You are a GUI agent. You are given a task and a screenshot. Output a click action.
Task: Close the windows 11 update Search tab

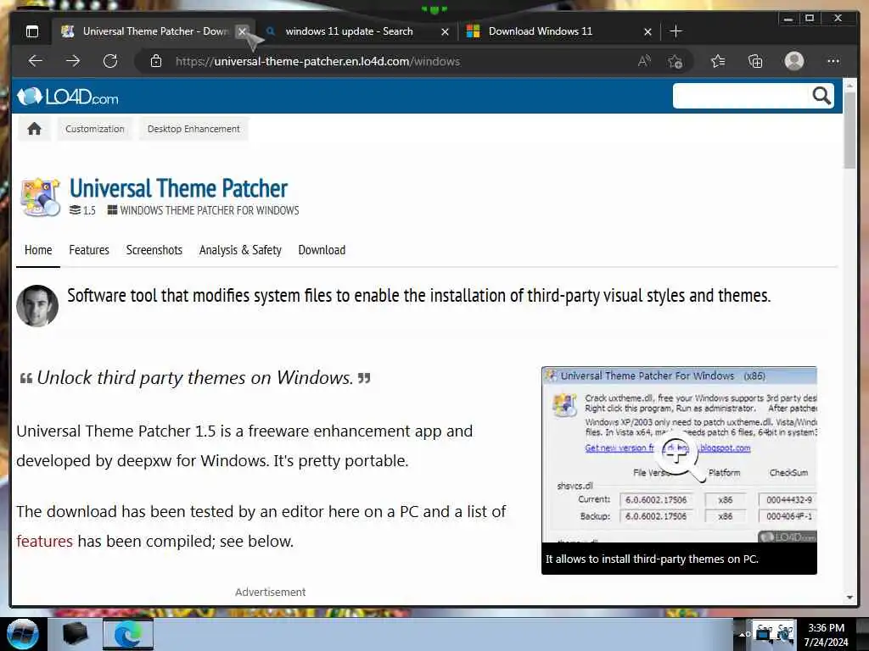pyautogui.click(x=445, y=31)
